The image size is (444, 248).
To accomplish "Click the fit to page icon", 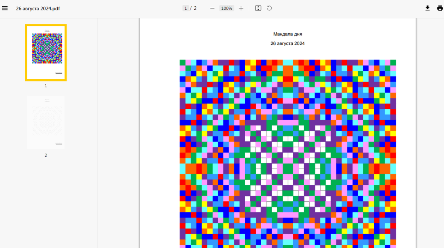I will pos(258,8).
